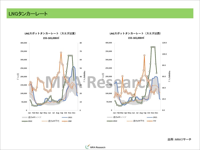
Task: Click the 2022 legend marker in Suez-East chart
Action: tap(25, 121)
